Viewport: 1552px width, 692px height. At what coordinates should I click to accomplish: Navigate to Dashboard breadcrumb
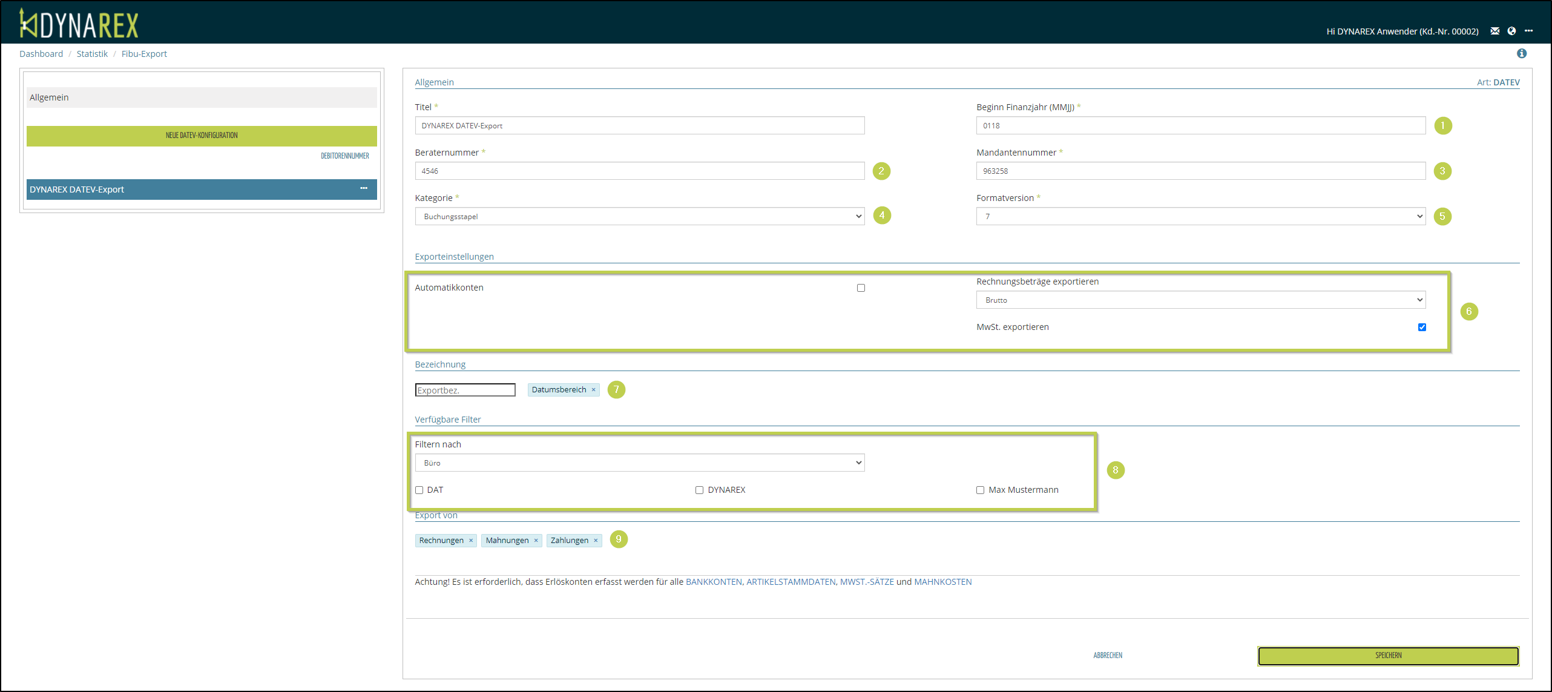point(41,54)
